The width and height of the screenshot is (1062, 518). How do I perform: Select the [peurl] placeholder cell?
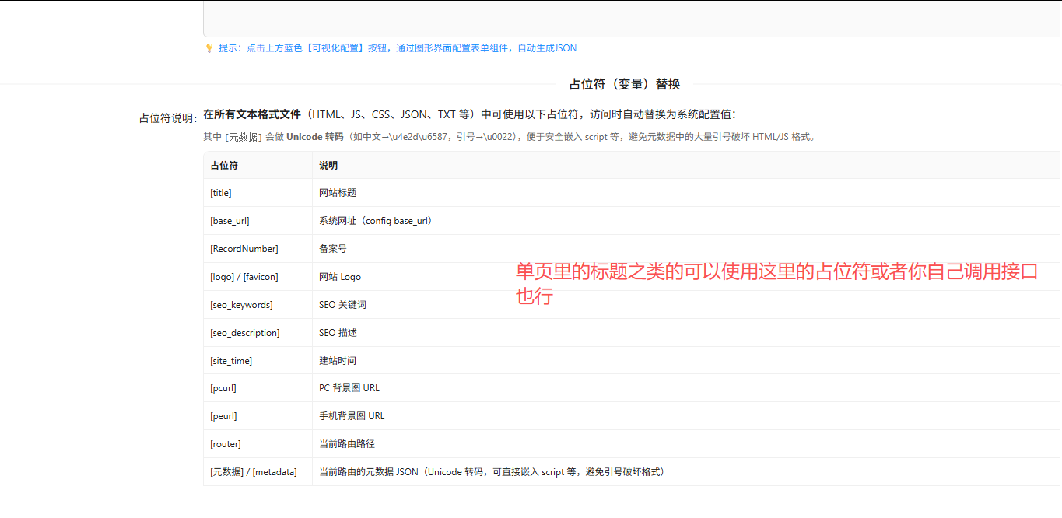coord(223,416)
